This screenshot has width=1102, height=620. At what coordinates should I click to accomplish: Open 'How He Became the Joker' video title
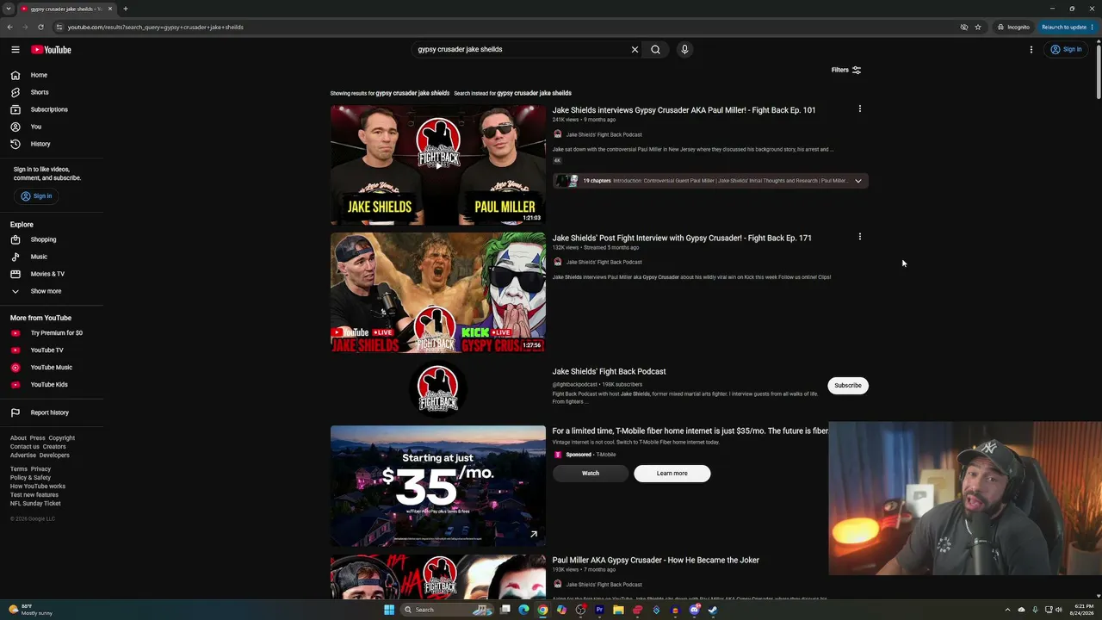[656, 561]
